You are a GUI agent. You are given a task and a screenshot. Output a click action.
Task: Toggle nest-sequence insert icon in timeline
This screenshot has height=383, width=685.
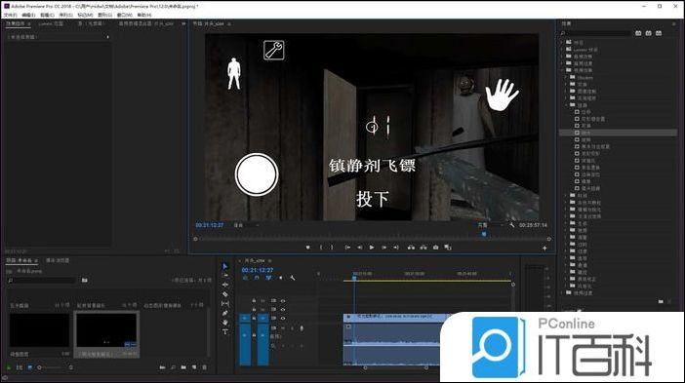[245, 278]
